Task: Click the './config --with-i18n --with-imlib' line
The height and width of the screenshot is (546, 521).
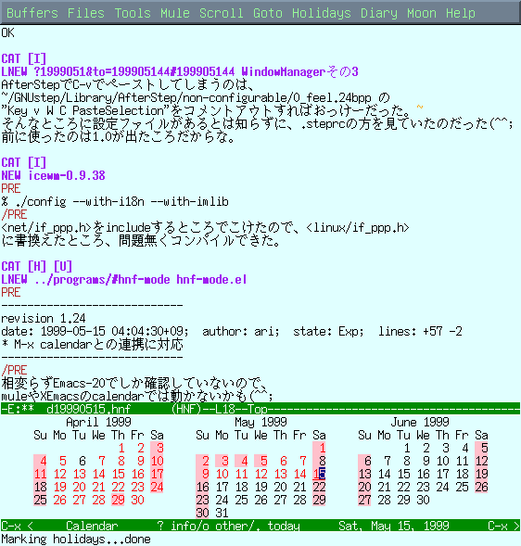Action: coord(115,201)
